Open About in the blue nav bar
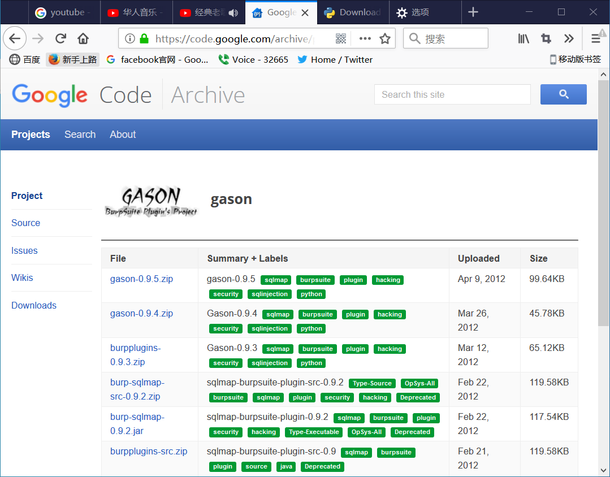Screen dimensions: 610x477 pyautogui.click(x=123, y=135)
